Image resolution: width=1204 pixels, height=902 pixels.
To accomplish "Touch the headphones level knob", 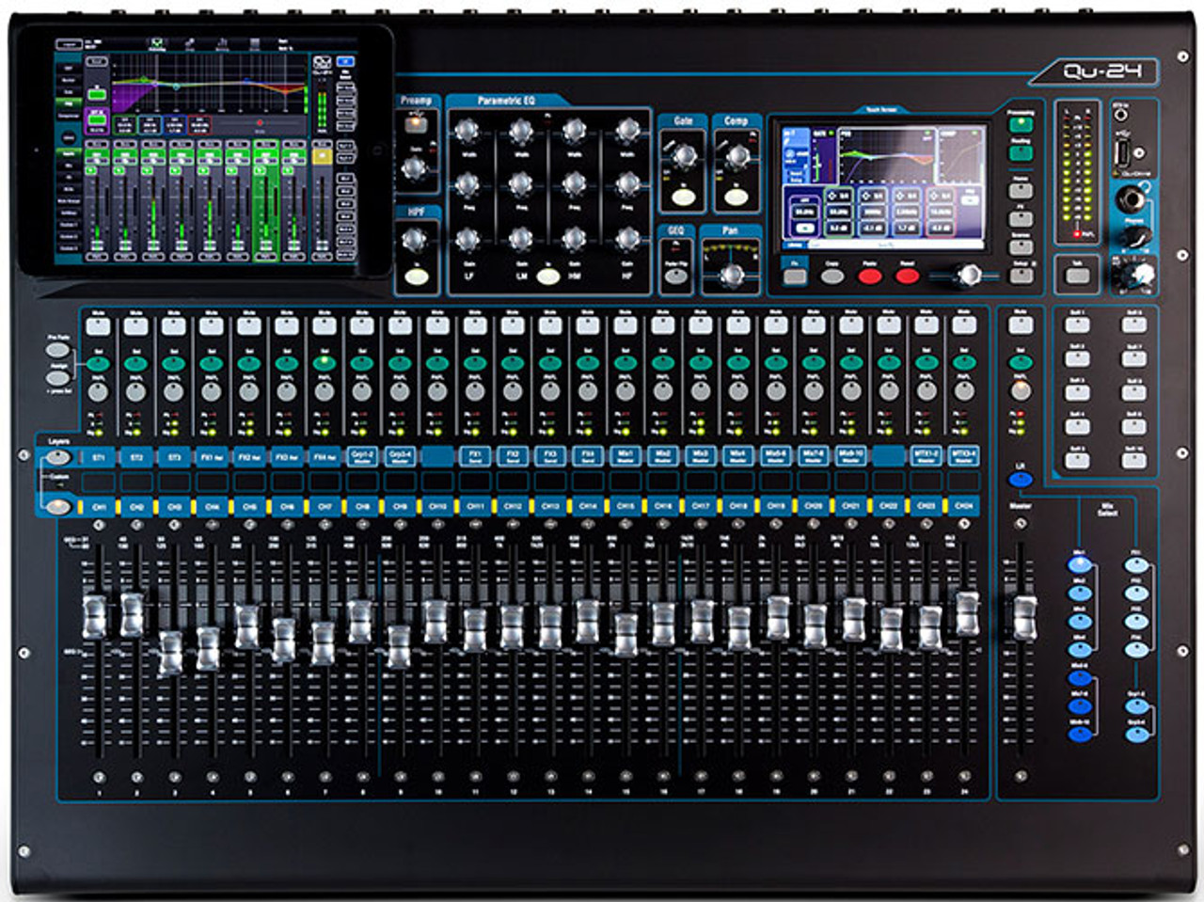I will click(x=1137, y=238).
